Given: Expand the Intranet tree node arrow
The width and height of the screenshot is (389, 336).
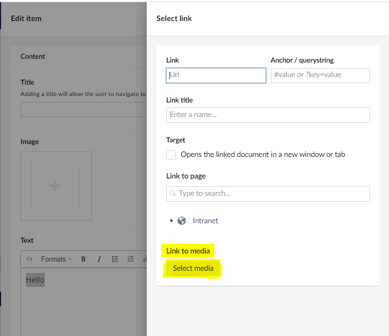Looking at the screenshot, I should (x=172, y=221).
